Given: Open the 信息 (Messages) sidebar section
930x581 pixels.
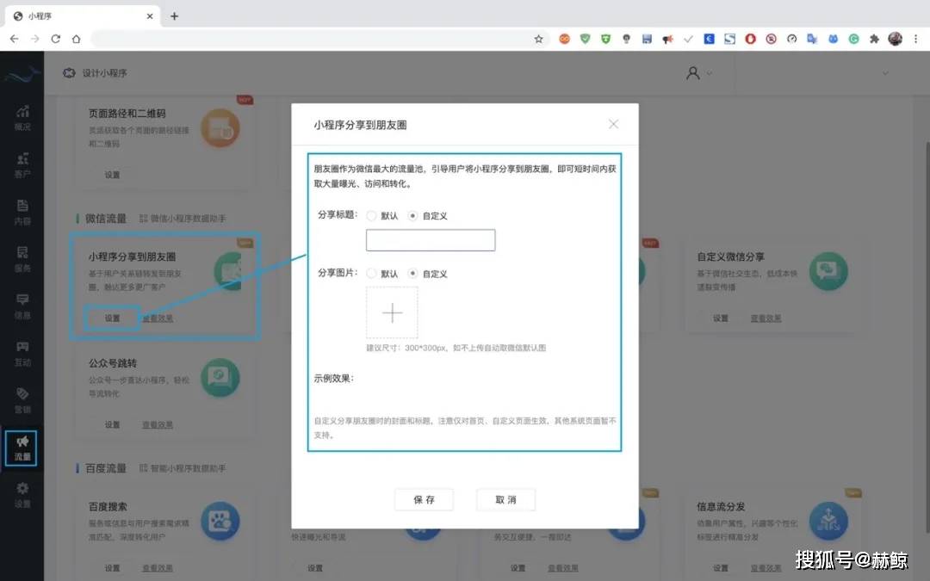Looking at the screenshot, I should [22, 303].
